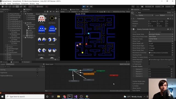
Task: Click the Step frame button
Action: [91, 7]
